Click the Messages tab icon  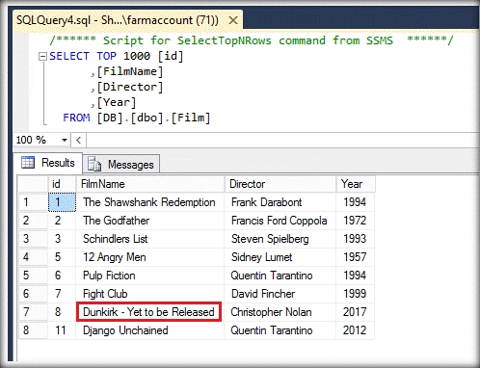(94, 164)
